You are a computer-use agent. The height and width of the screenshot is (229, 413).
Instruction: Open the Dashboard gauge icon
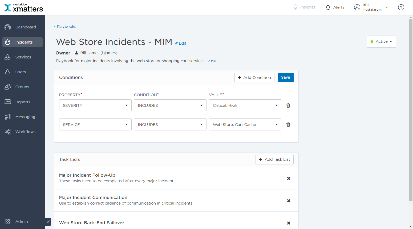pyautogui.click(x=8, y=27)
